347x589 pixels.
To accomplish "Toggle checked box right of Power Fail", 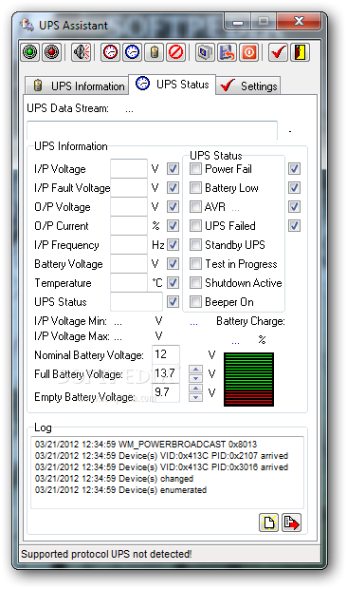I will point(294,169).
